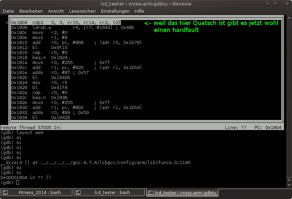The image size is (292, 199).
Task: Switch to Fitness_2014 : bash tab
Action: click(36, 193)
